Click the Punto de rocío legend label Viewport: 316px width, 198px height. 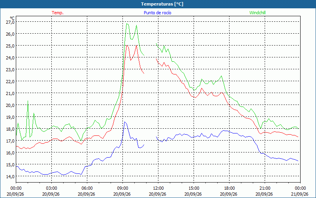(157, 13)
